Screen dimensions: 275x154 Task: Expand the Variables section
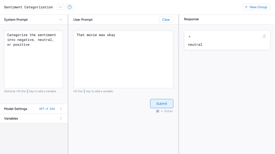click(x=61, y=118)
